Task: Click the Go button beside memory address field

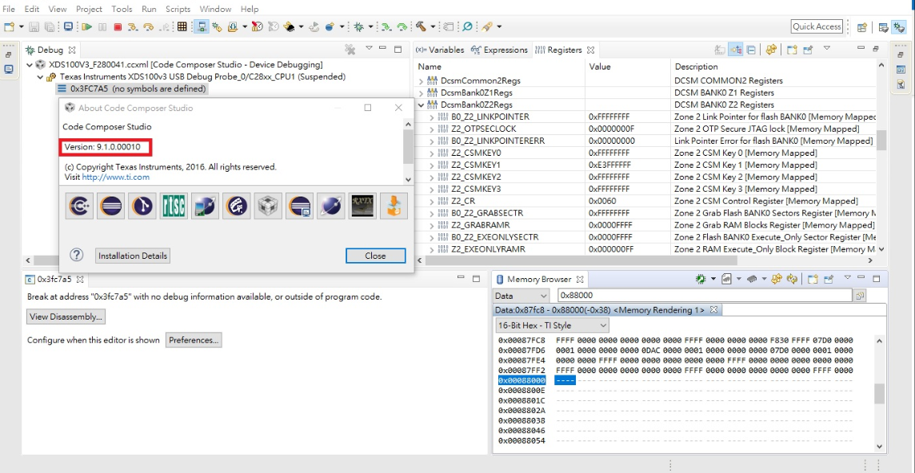Action: [x=860, y=296]
